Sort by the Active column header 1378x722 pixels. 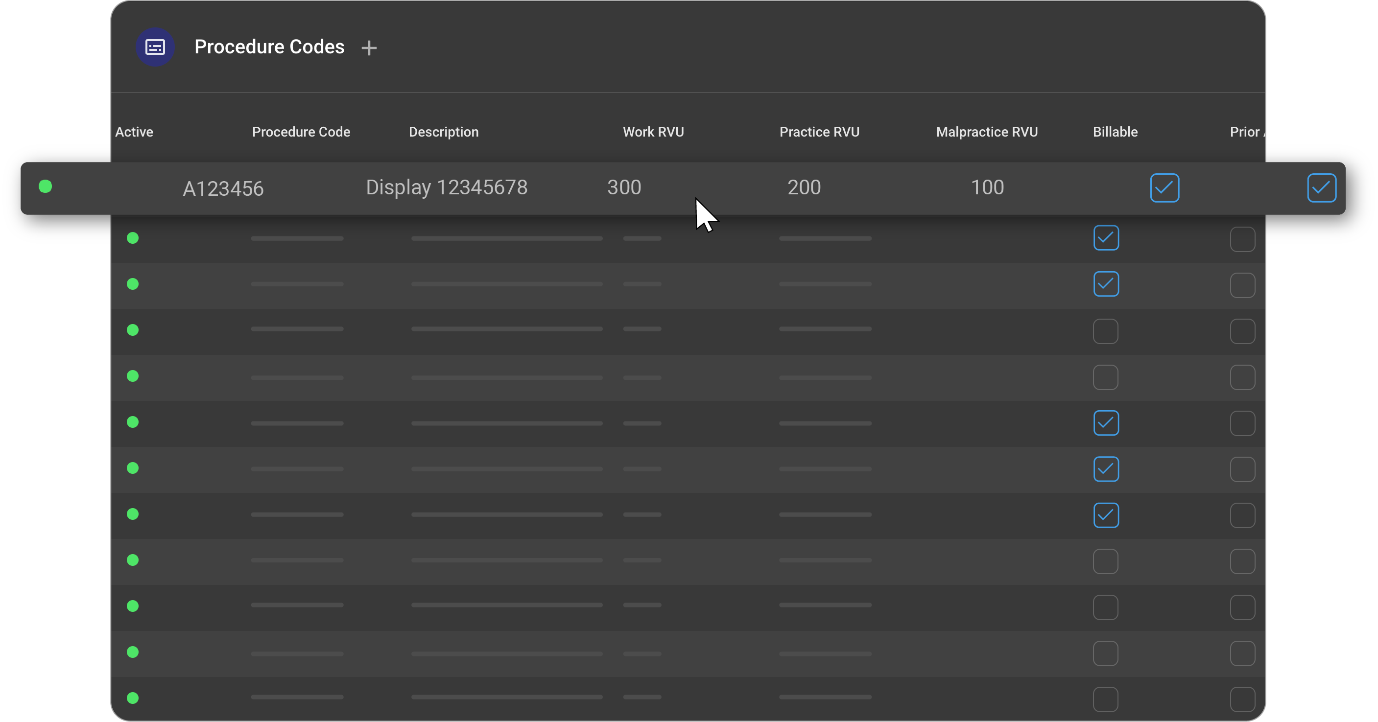pos(134,132)
